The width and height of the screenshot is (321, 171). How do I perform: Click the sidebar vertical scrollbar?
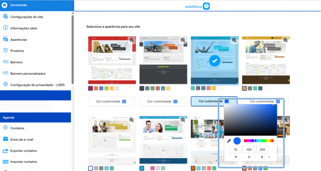point(72,49)
